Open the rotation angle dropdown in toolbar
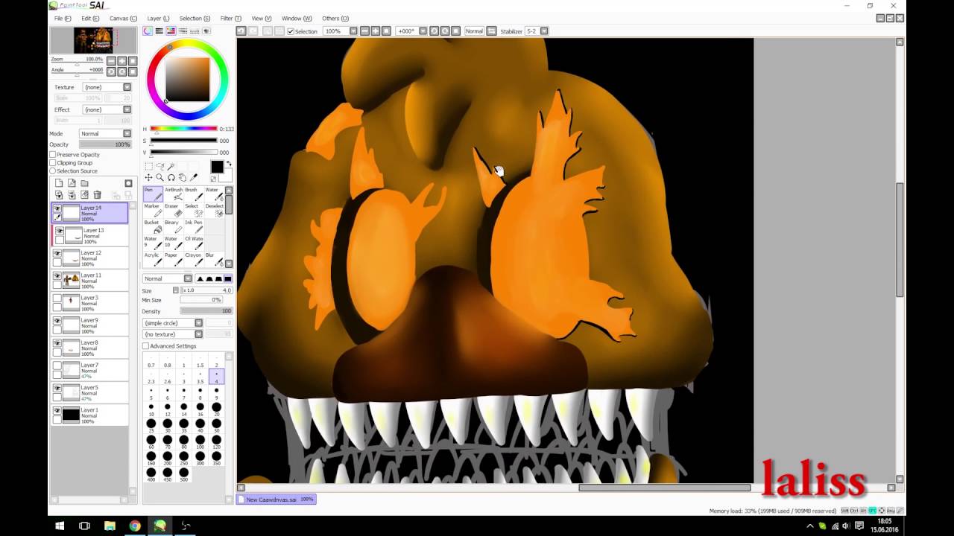Viewport: 954px width, 536px height. [412, 31]
